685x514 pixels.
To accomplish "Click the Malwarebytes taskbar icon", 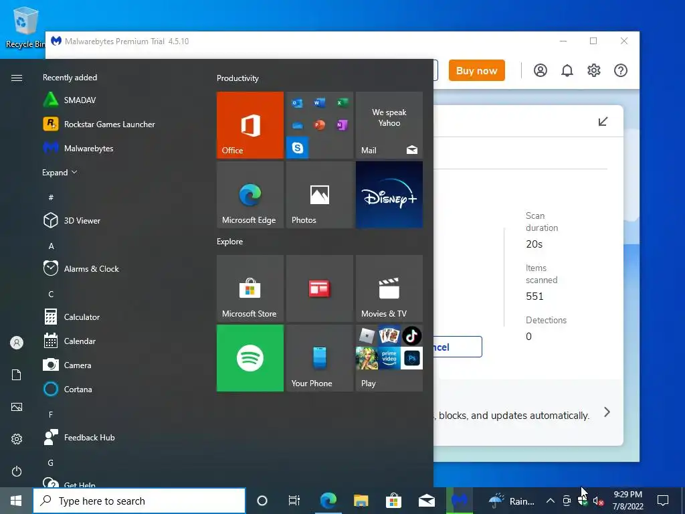I will [459, 501].
